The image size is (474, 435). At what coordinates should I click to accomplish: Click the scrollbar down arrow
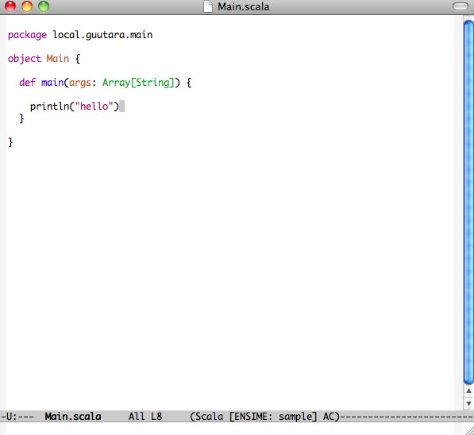point(468,403)
